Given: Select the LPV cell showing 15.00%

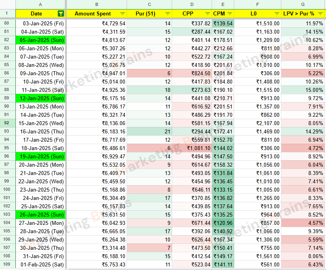Looking at the screenshot, I should point(303,90).
